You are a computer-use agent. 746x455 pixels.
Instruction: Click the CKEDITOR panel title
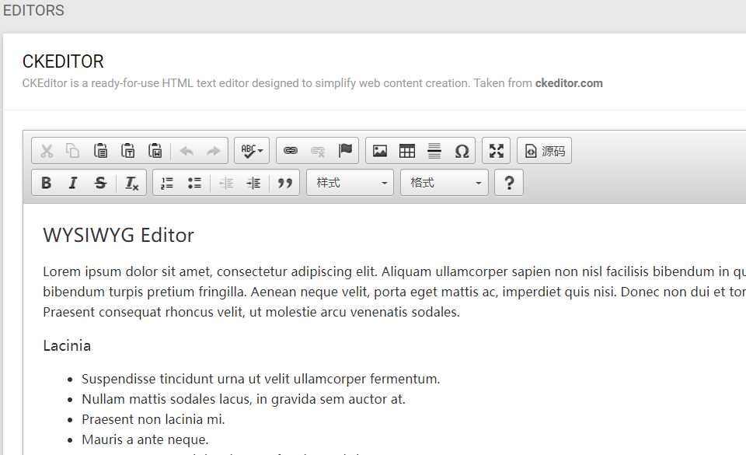[63, 61]
